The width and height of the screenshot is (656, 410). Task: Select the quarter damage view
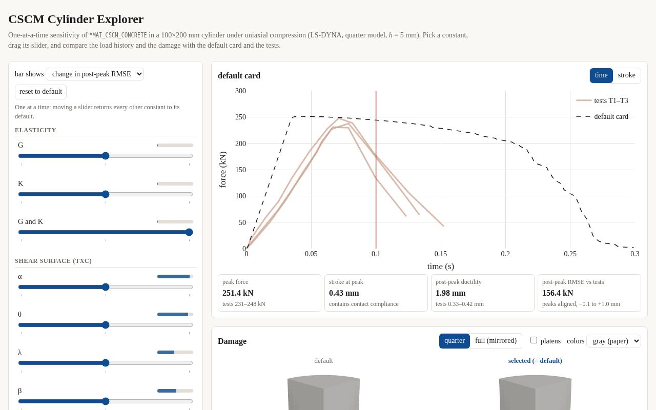(x=455, y=341)
